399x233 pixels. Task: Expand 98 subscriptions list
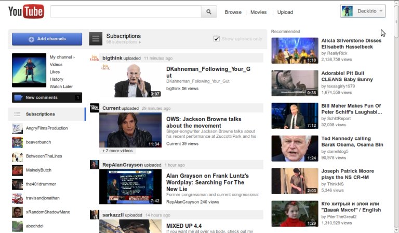124,42
